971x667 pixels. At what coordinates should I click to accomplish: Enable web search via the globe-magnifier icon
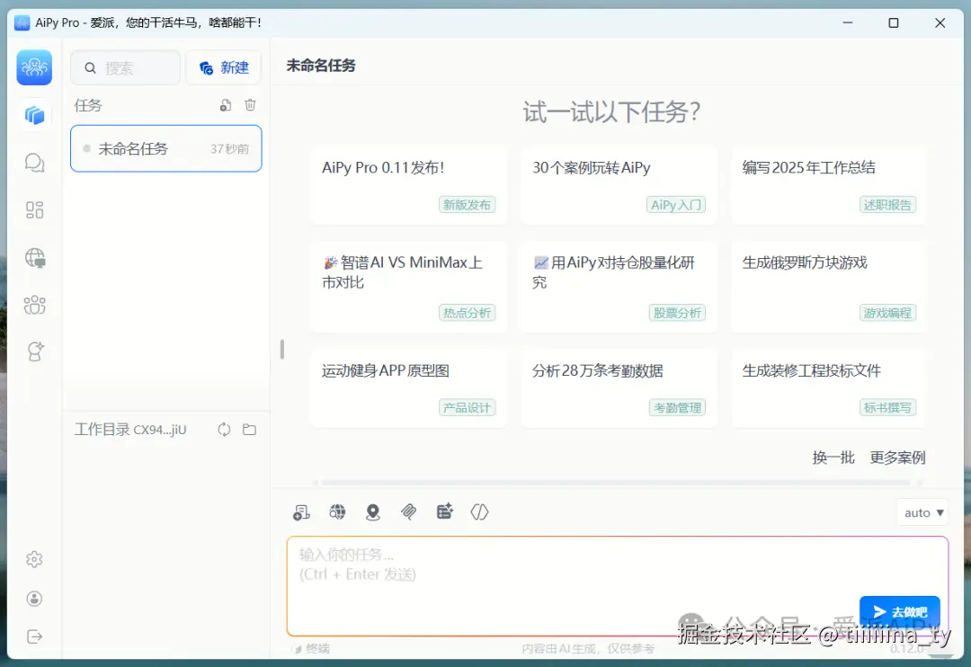point(337,511)
